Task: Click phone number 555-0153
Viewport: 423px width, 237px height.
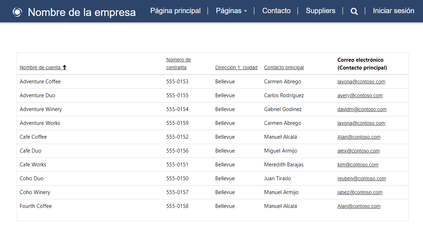Action: click(x=177, y=82)
